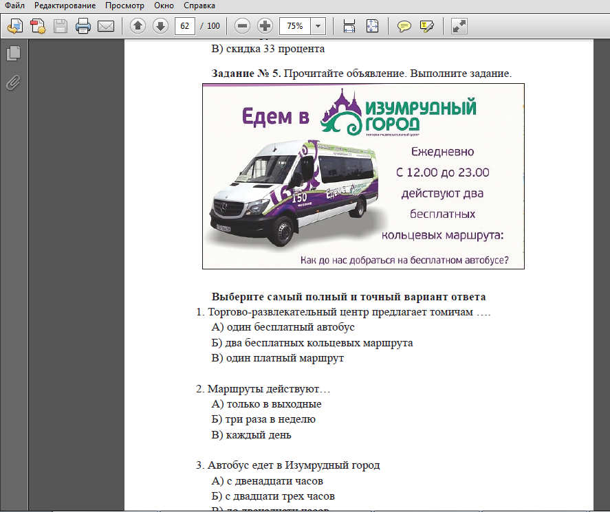Zoom out with the minus button
The image size is (610, 512).
tap(242, 26)
